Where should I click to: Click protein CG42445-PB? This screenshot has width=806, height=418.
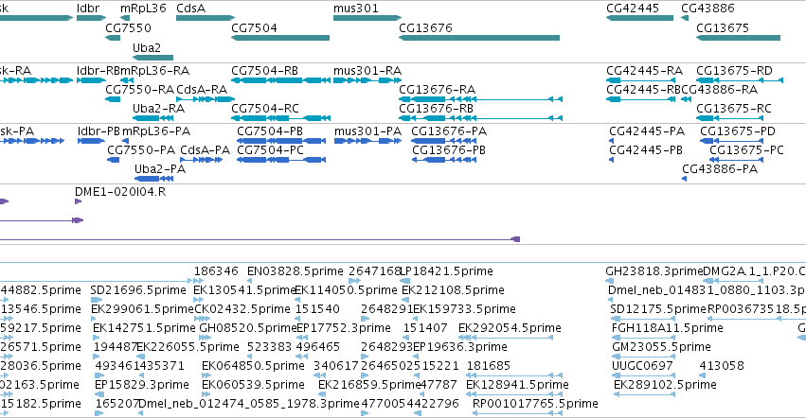point(611,160)
